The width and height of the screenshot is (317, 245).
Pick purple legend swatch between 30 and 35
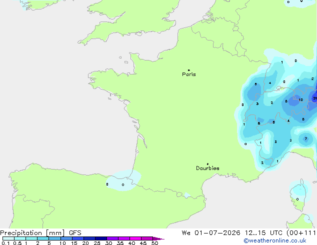click(112, 238)
